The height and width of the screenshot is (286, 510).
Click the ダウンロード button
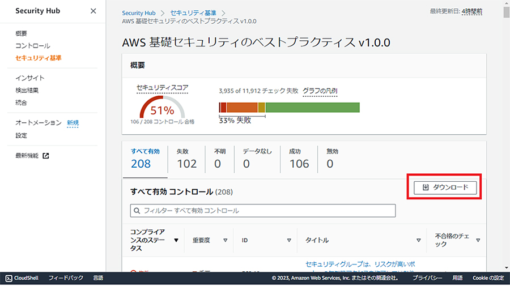[445, 187]
